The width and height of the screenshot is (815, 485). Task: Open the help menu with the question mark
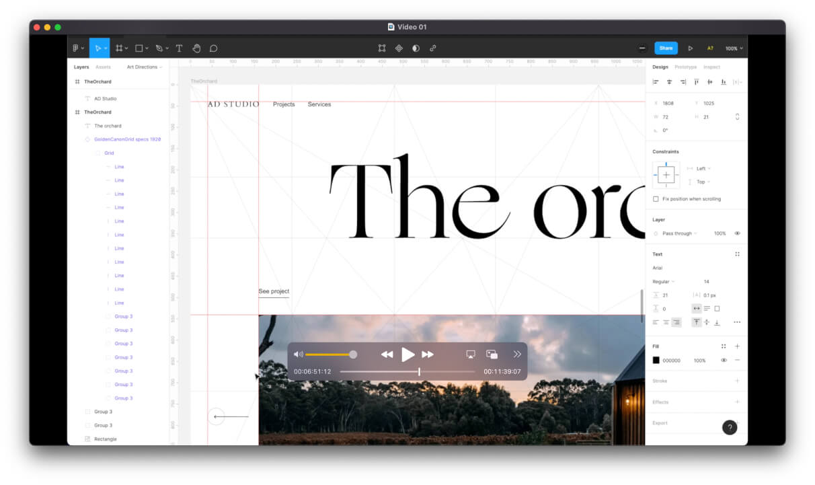click(730, 427)
